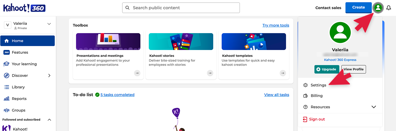This screenshot has width=396, height=131.
Task: Expand the Resources section chevron
Action: 374,107
